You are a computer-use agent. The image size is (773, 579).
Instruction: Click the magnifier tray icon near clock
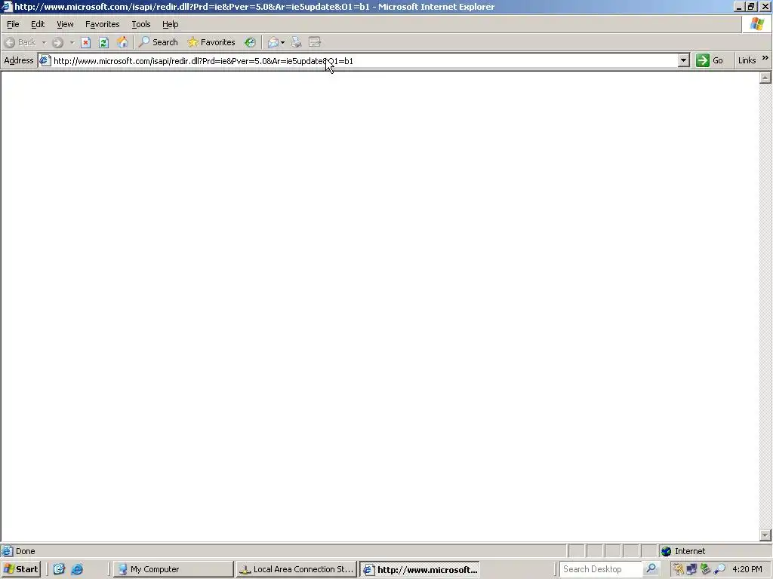(x=719, y=569)
